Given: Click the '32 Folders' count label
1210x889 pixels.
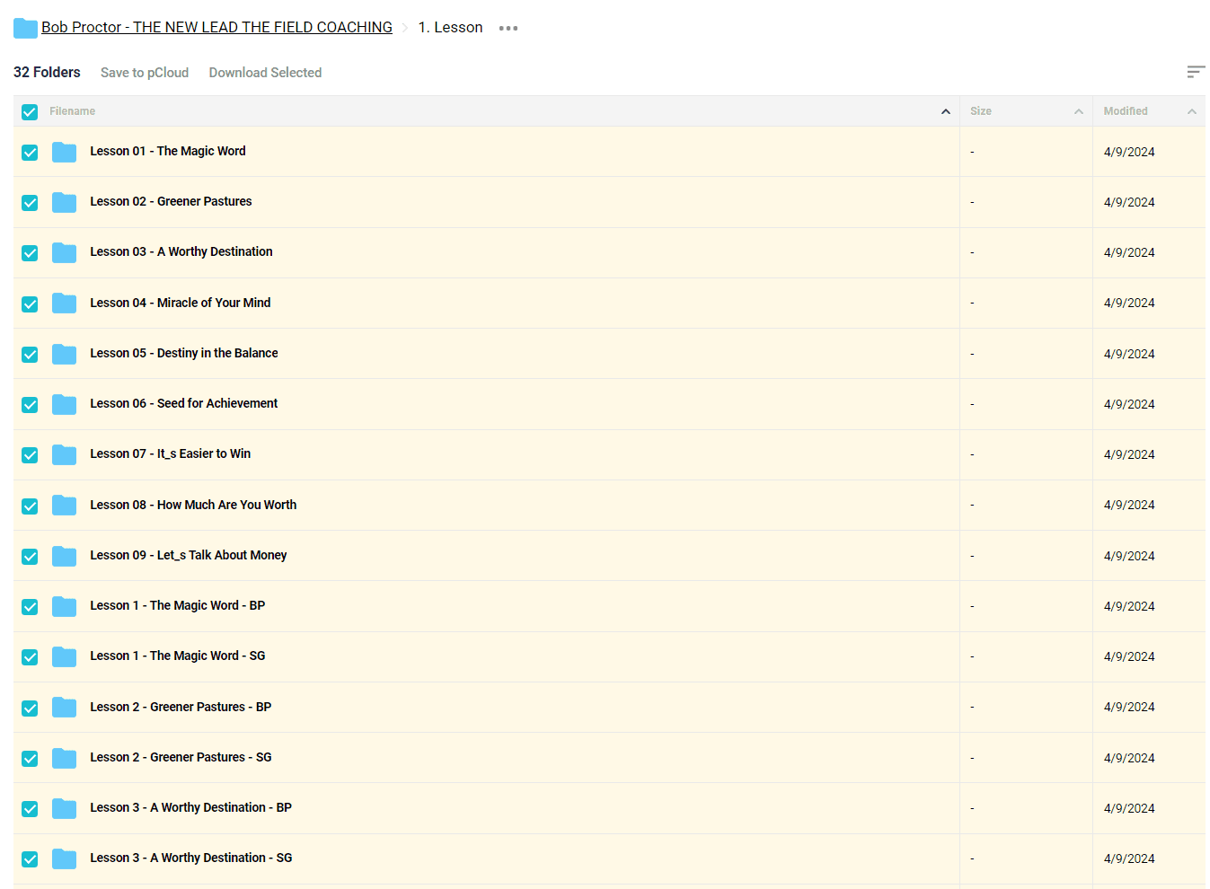Looking at the screenshot, I should click(x=47, y=72).
